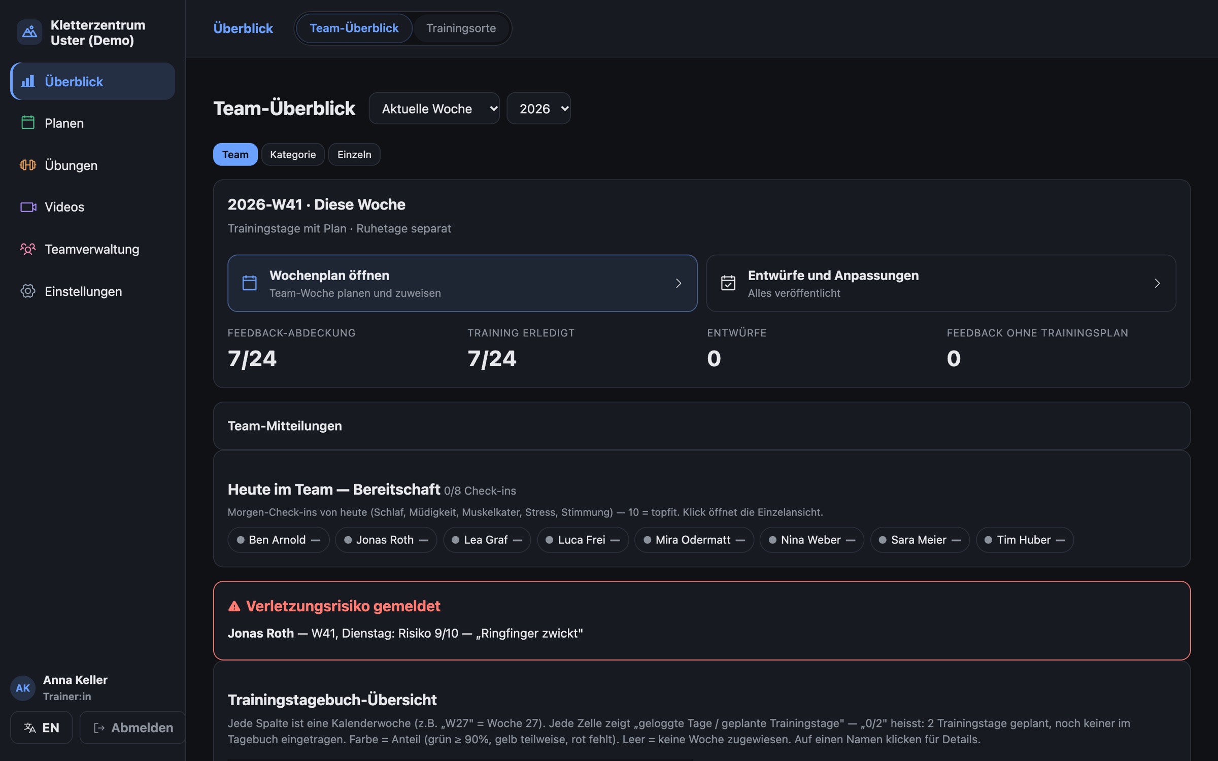Open Planen in the sidebar
The image size is (1218, 761).
click(x=93, y=123)
